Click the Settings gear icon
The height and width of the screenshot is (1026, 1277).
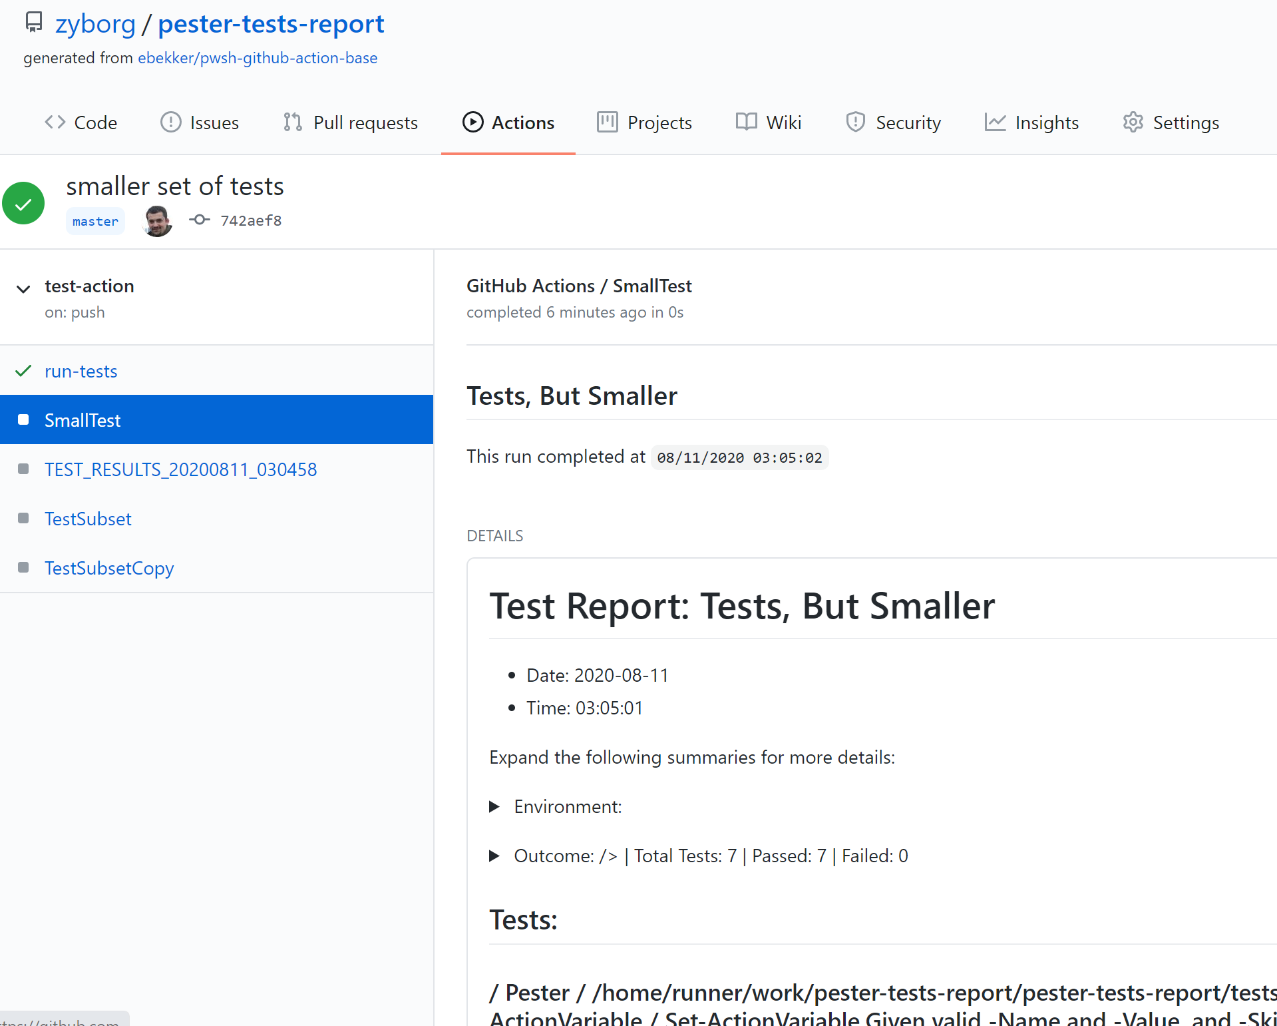pos(1133,123)
